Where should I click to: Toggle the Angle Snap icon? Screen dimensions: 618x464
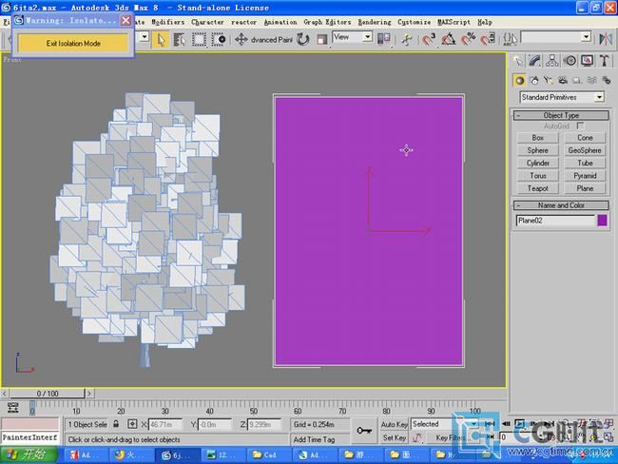tap(449, 39)
